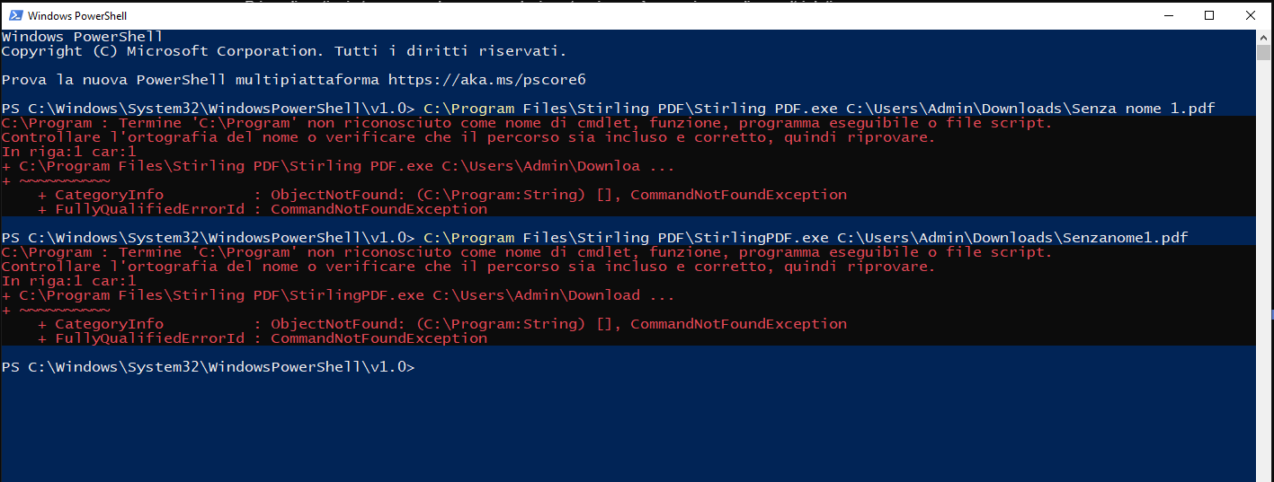Viewport: 1274px width, 482px height.
Task: Click the vertical scrollbar thumb
Action: point(1264,52)
